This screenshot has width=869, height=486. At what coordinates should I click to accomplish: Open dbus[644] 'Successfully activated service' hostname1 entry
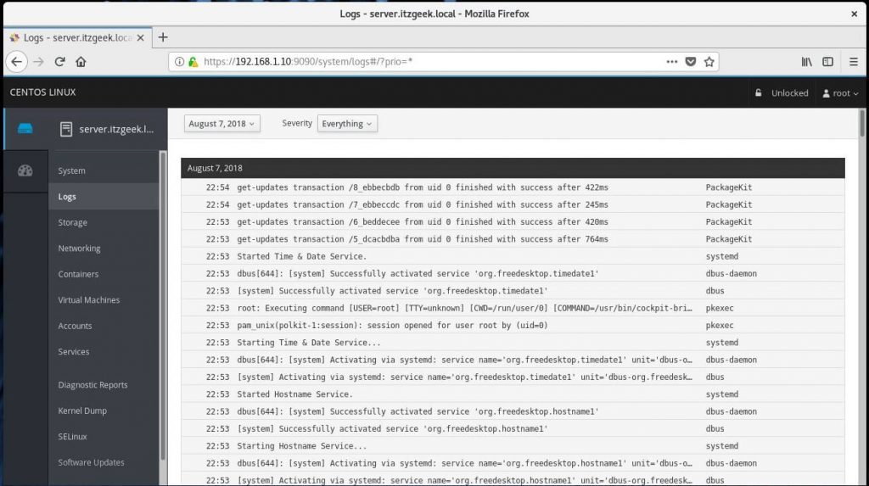click(x=513, y=411)
